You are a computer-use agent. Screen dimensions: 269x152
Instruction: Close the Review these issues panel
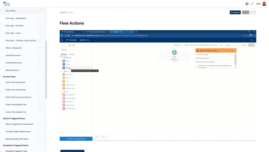235,50
